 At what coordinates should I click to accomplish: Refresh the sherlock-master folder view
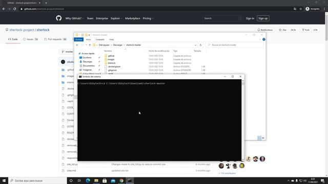tap(200, 45)
